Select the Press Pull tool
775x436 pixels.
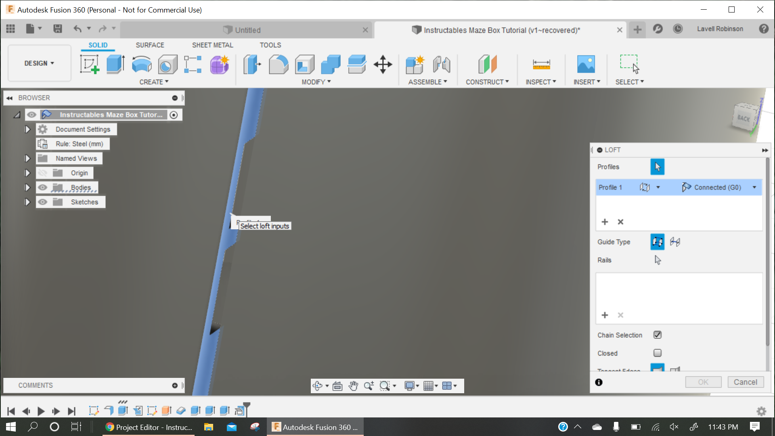coord(252,64)
